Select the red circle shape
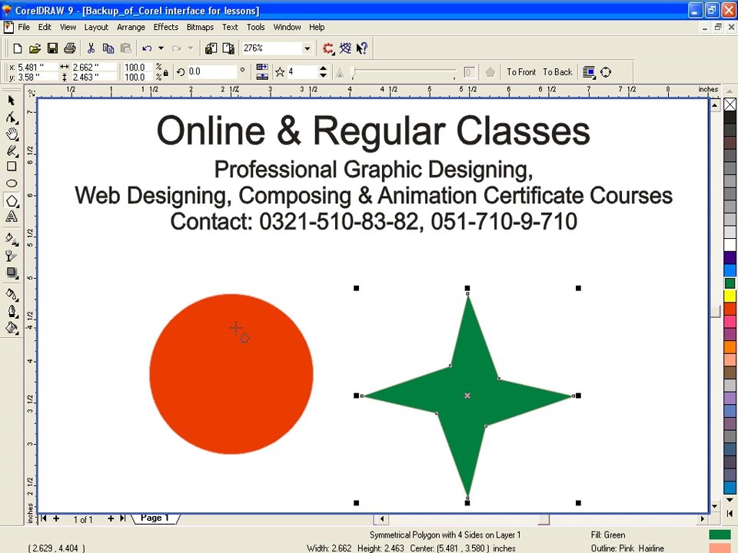738x553 pixels. click(231, 374)
